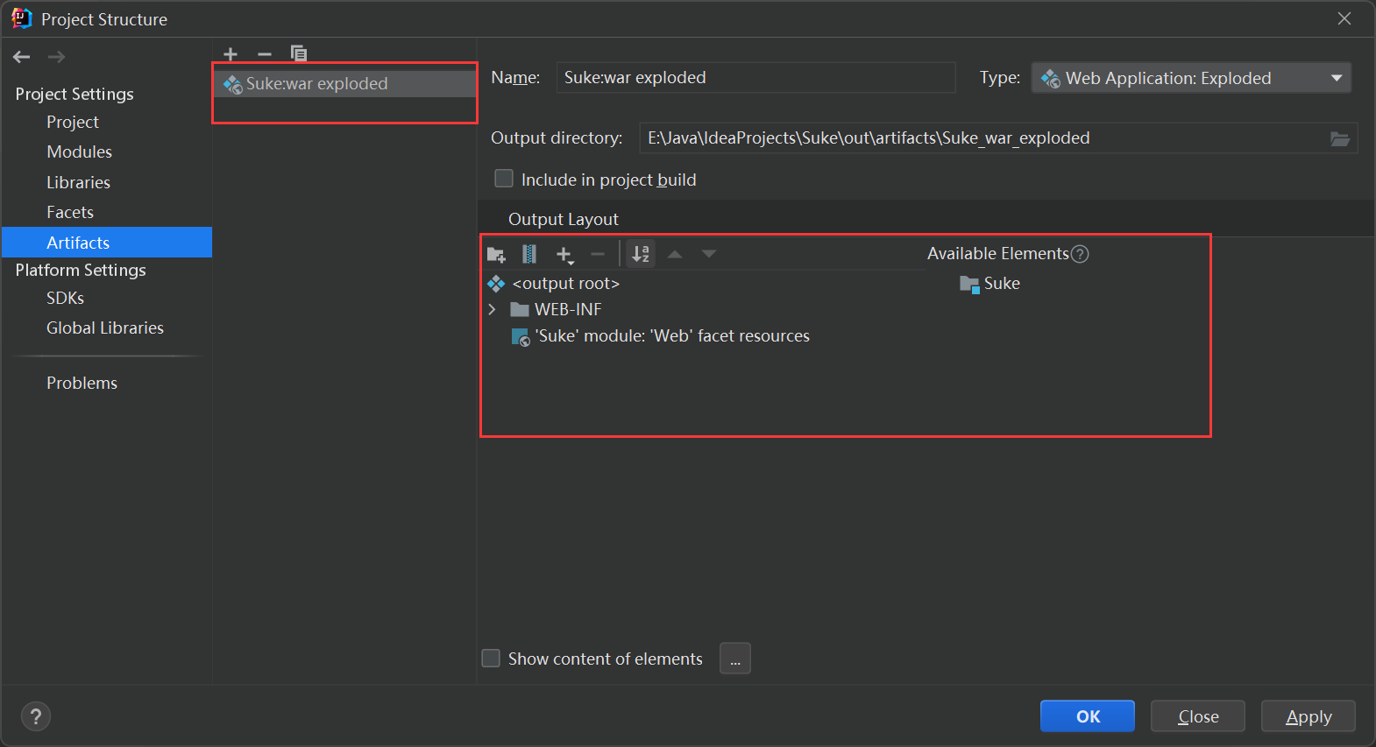Expand the WEB-INF folder node
The height and width of the screenshot is (747, 1376).
click(493, 310)
